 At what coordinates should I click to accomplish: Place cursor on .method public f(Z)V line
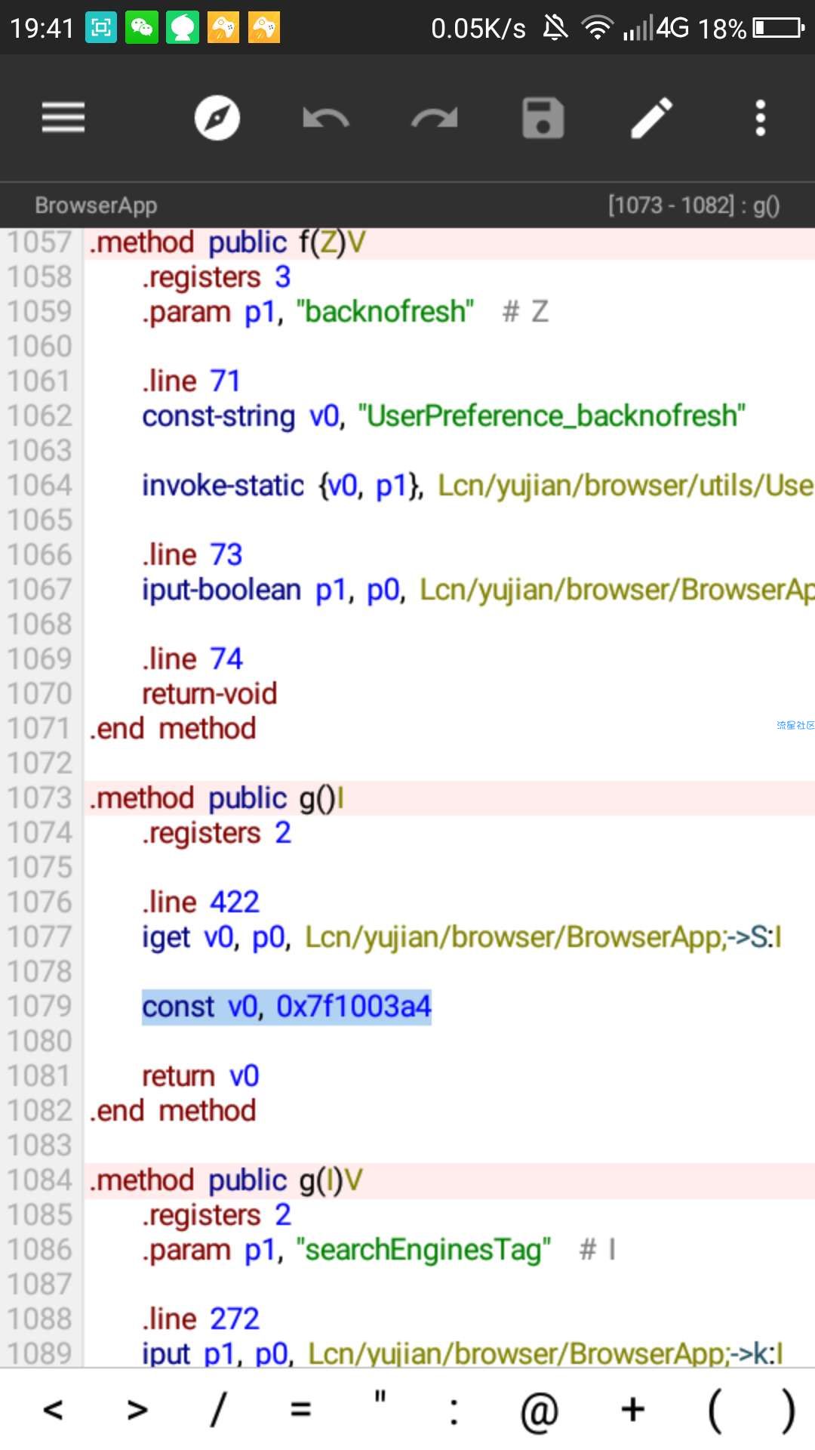[227, 242]
